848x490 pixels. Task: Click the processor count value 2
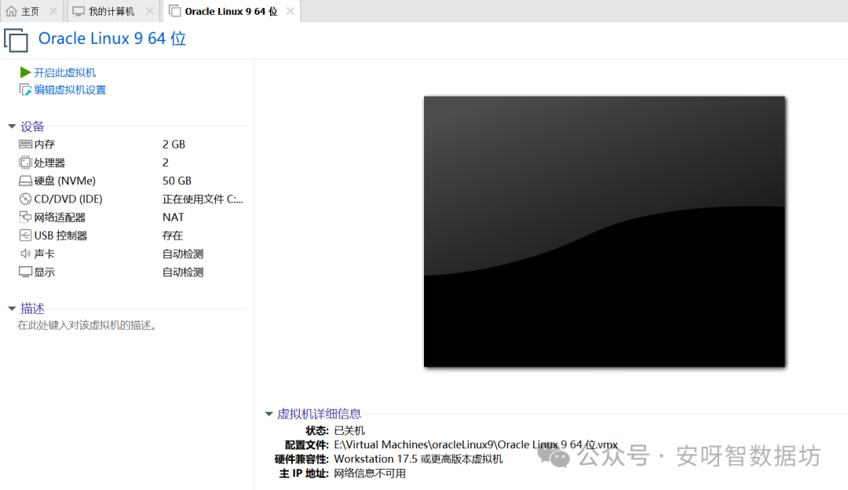166,163
